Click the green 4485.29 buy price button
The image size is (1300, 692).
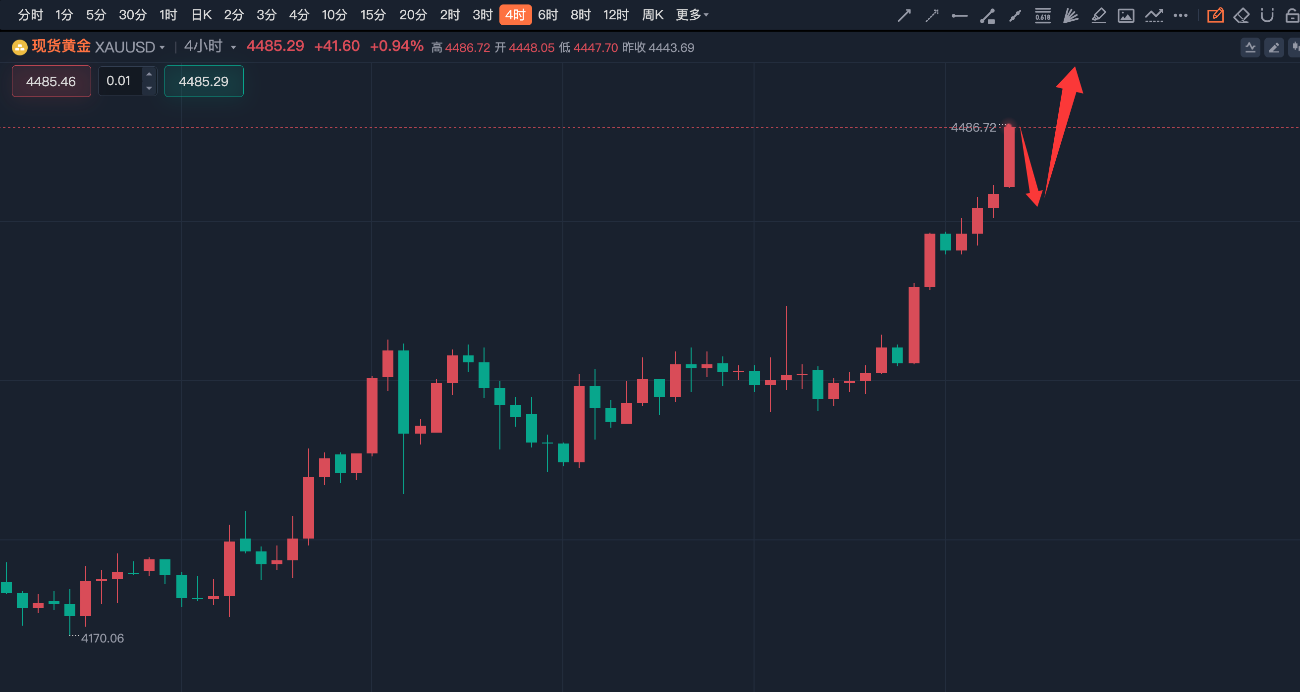[204, 81]
